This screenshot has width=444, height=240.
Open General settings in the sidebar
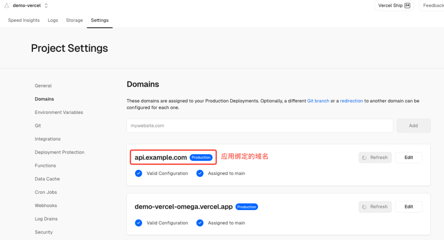pos(43,85)
